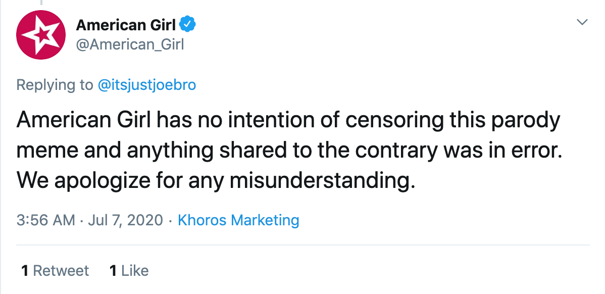Image resolution: width=605 pixels, height=294 pixels.
Task: Open the Khoros Marketing source link
Action: [238, 220]
